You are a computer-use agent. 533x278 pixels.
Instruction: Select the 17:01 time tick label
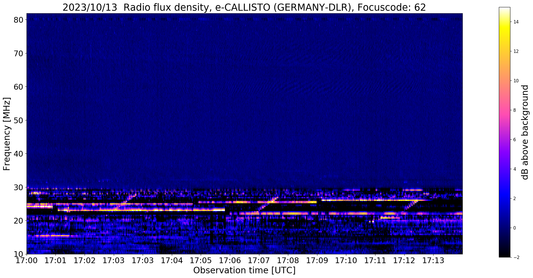point(55,261)
